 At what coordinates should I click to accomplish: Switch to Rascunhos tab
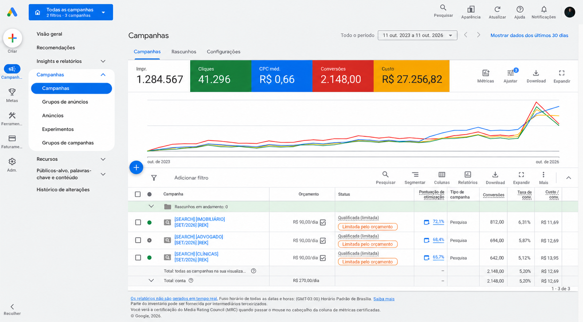pyautogui.click(x=184, y=52)
